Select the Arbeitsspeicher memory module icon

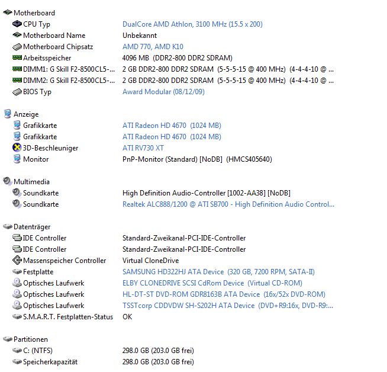[17, 57]
